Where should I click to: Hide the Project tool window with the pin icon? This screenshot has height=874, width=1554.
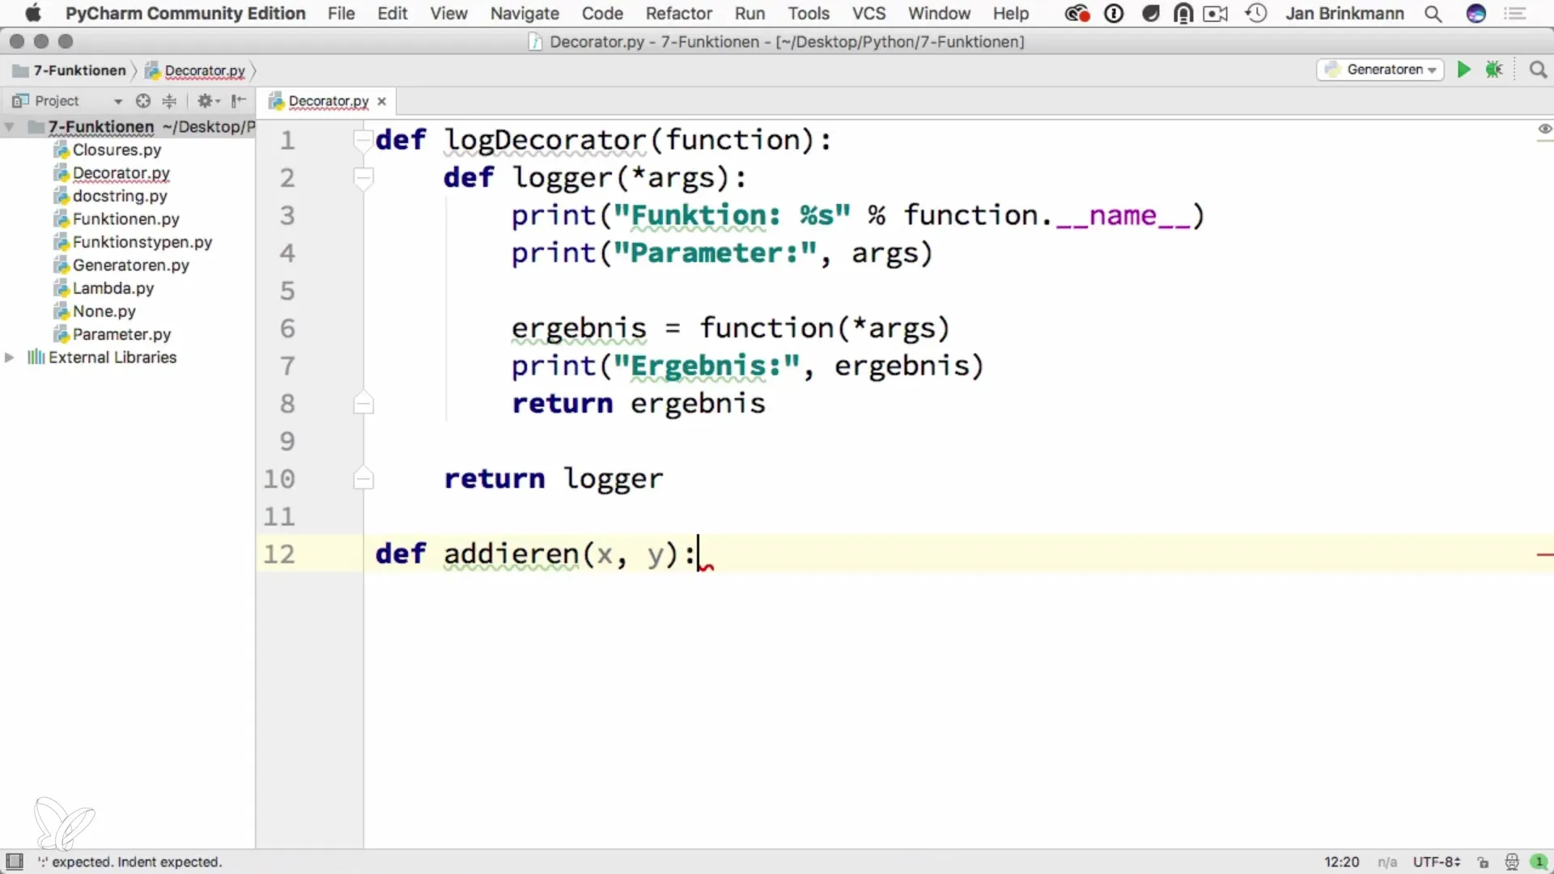tap(238, 100)
